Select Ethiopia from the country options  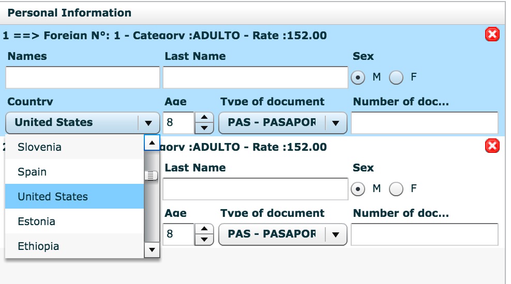pos(74,246)
